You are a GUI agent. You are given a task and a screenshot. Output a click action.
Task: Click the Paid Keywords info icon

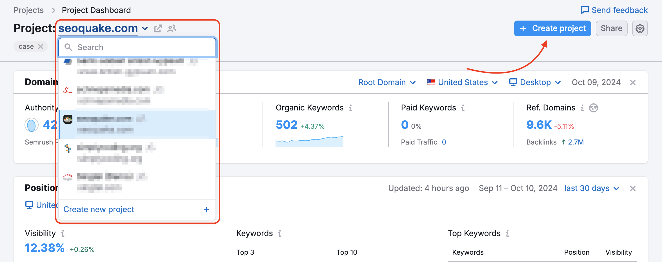pyautogui.click(x=463, y=108)
